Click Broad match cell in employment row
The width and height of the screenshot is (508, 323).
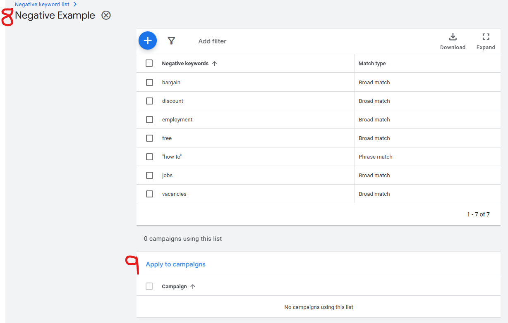(x=374, y=119)
